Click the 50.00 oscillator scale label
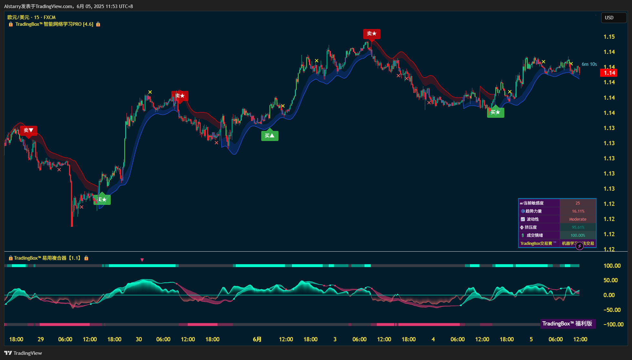Viewport: 632px width, 360px height. coord(611,280)
